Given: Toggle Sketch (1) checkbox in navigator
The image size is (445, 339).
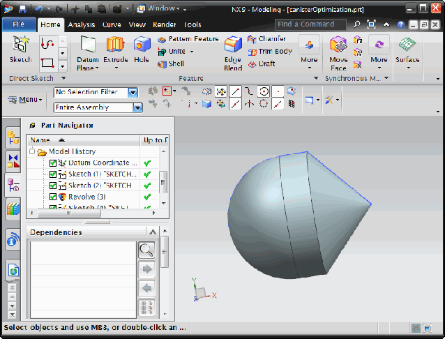Looking at the screenshot, I should pos(53,174).
